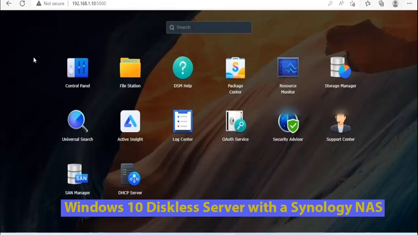
Task: Add page to favorites star-plus icon
Action: click(352, 4)
